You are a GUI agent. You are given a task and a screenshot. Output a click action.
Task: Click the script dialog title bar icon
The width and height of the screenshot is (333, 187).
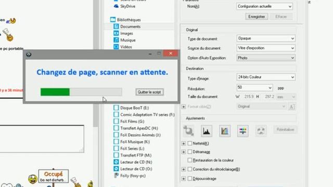[x=29, y=55]
